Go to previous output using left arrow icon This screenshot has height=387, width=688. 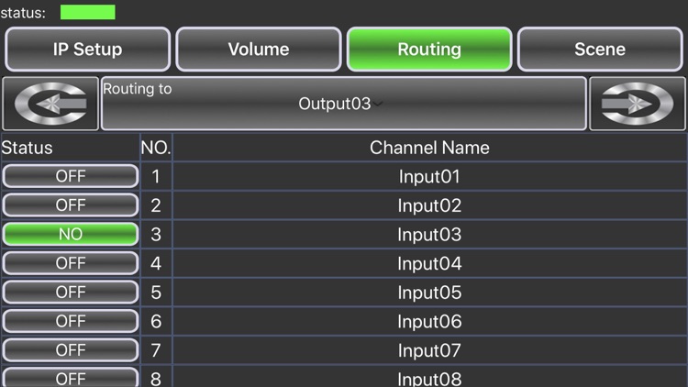pyautogui.click(x=50, y=104)
